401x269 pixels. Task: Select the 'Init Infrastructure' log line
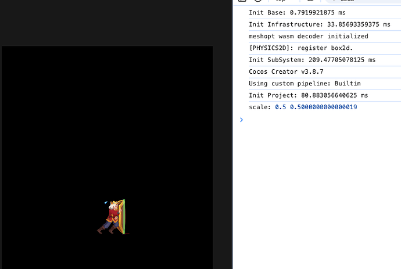[320, 24]
